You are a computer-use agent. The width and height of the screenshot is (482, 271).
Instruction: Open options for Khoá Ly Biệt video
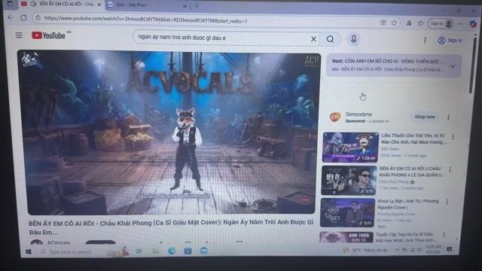tap(447, 202)
